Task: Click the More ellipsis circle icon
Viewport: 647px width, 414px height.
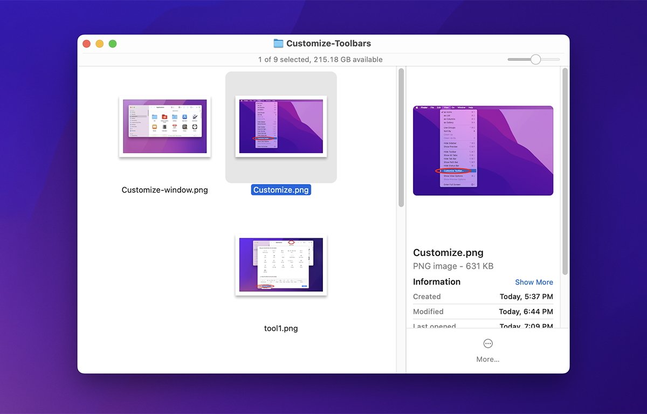Action: (488, 344)
